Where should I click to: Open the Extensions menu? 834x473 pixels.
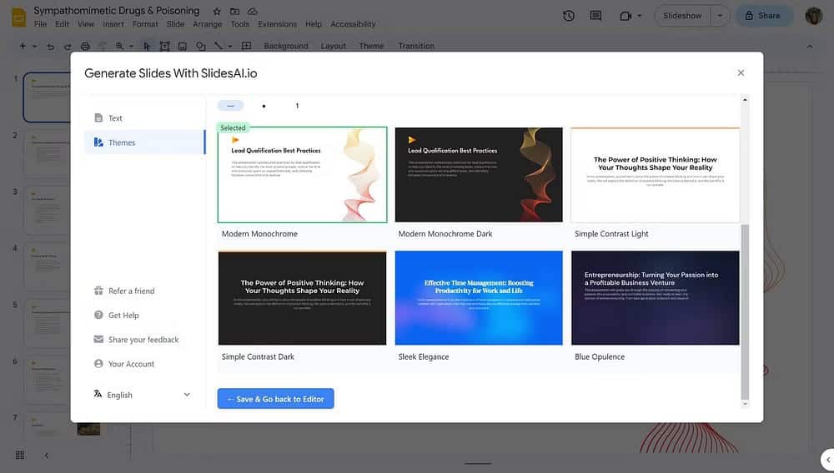[x=277, y=24]
